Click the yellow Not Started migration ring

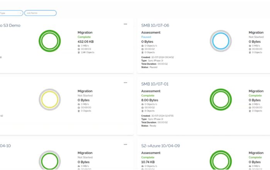[50, 99]
